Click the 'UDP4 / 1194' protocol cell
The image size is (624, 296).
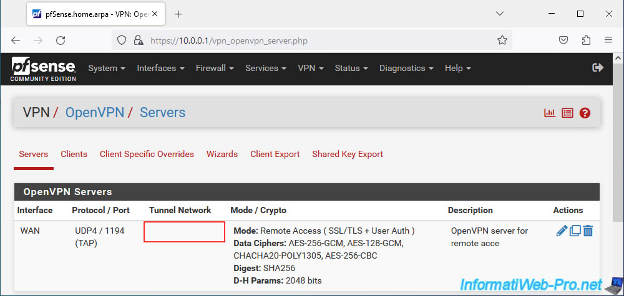[99, 231]
